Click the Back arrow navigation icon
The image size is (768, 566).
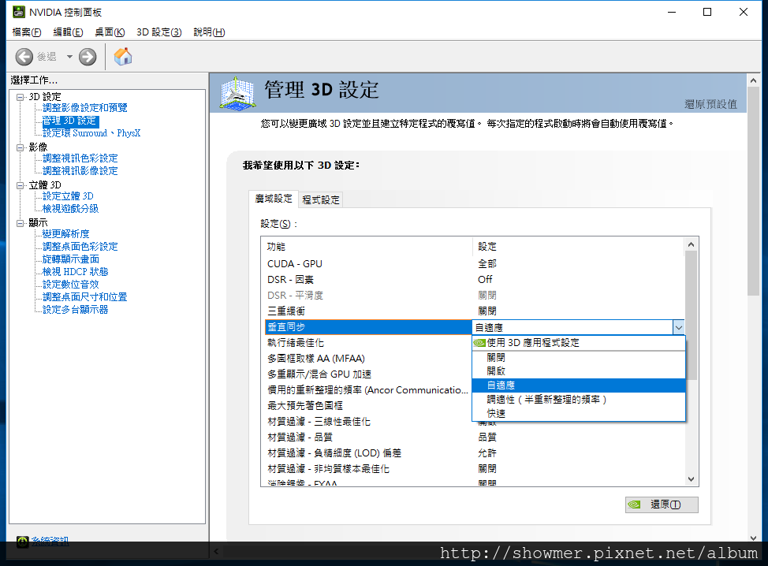(24, 57)
